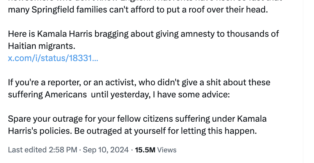The image size is (314, 163).
Task: Click the 2:58 PM post timestamp
Action: (x=63, y=150)
